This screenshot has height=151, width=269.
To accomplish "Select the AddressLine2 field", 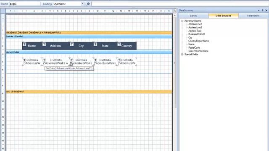I will (195, 27).
